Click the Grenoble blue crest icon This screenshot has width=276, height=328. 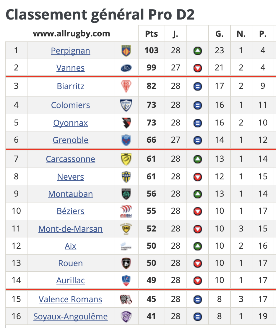[x=126, y=140]
